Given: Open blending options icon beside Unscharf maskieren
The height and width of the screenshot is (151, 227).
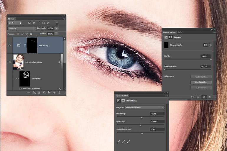Looking at the screenshot, I should coord(60,88).
